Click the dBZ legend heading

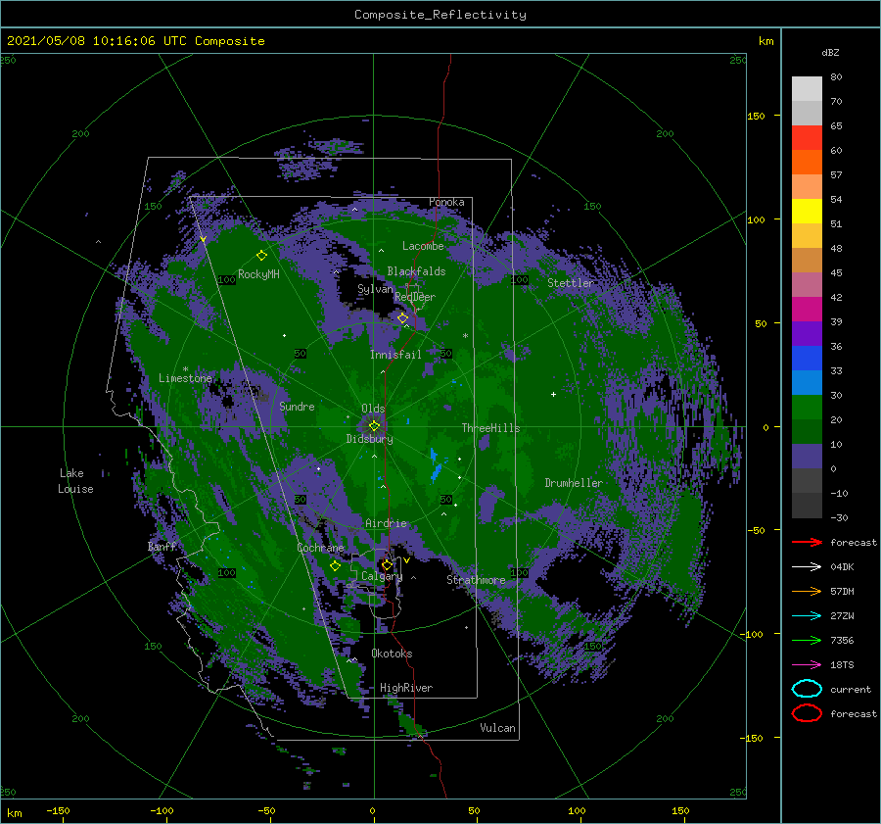click(x=830, y=52)
